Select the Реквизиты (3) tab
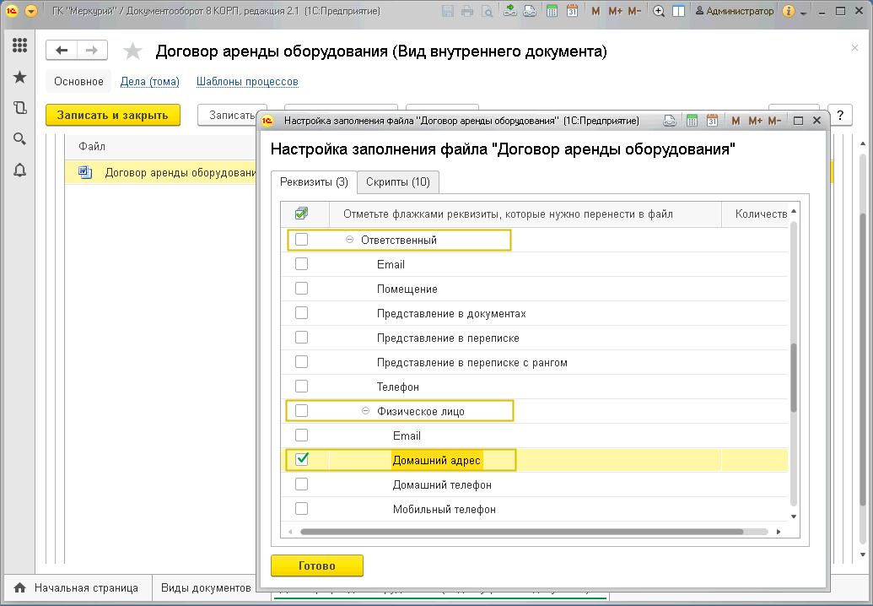The image size is (873, 606). tap(314, 182)
